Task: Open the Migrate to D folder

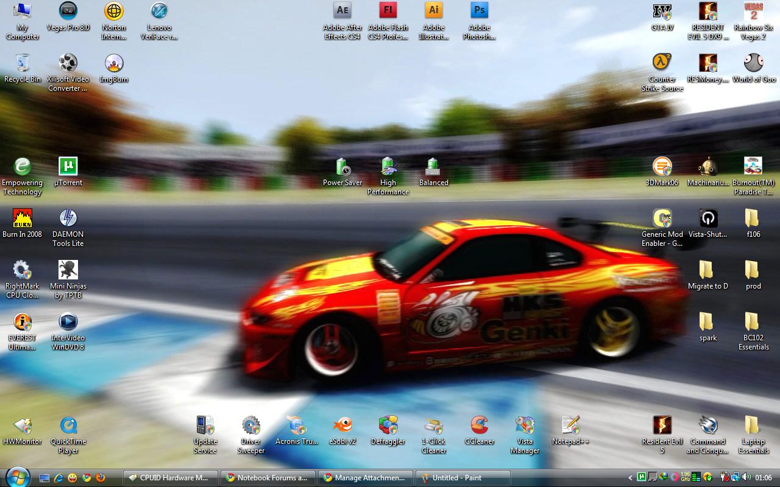Action: (x=708, y=275)
